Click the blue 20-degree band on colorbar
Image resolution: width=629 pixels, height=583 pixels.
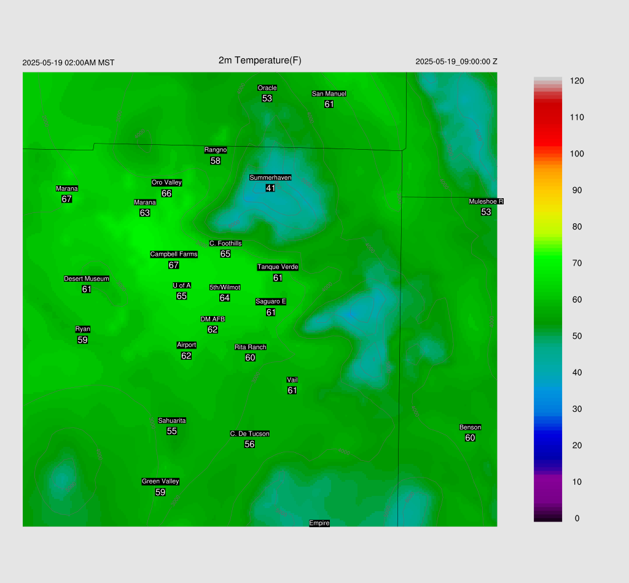pyautogui.click(x=547, y=445)
